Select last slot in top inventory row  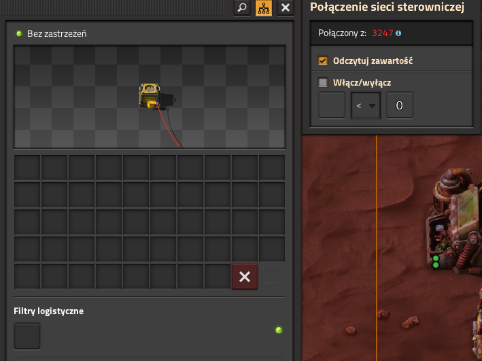tap(272, 168)
